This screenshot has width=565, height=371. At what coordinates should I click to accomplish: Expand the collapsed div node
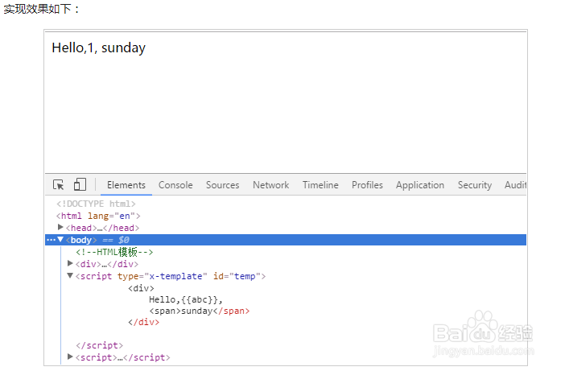(70, 263)
